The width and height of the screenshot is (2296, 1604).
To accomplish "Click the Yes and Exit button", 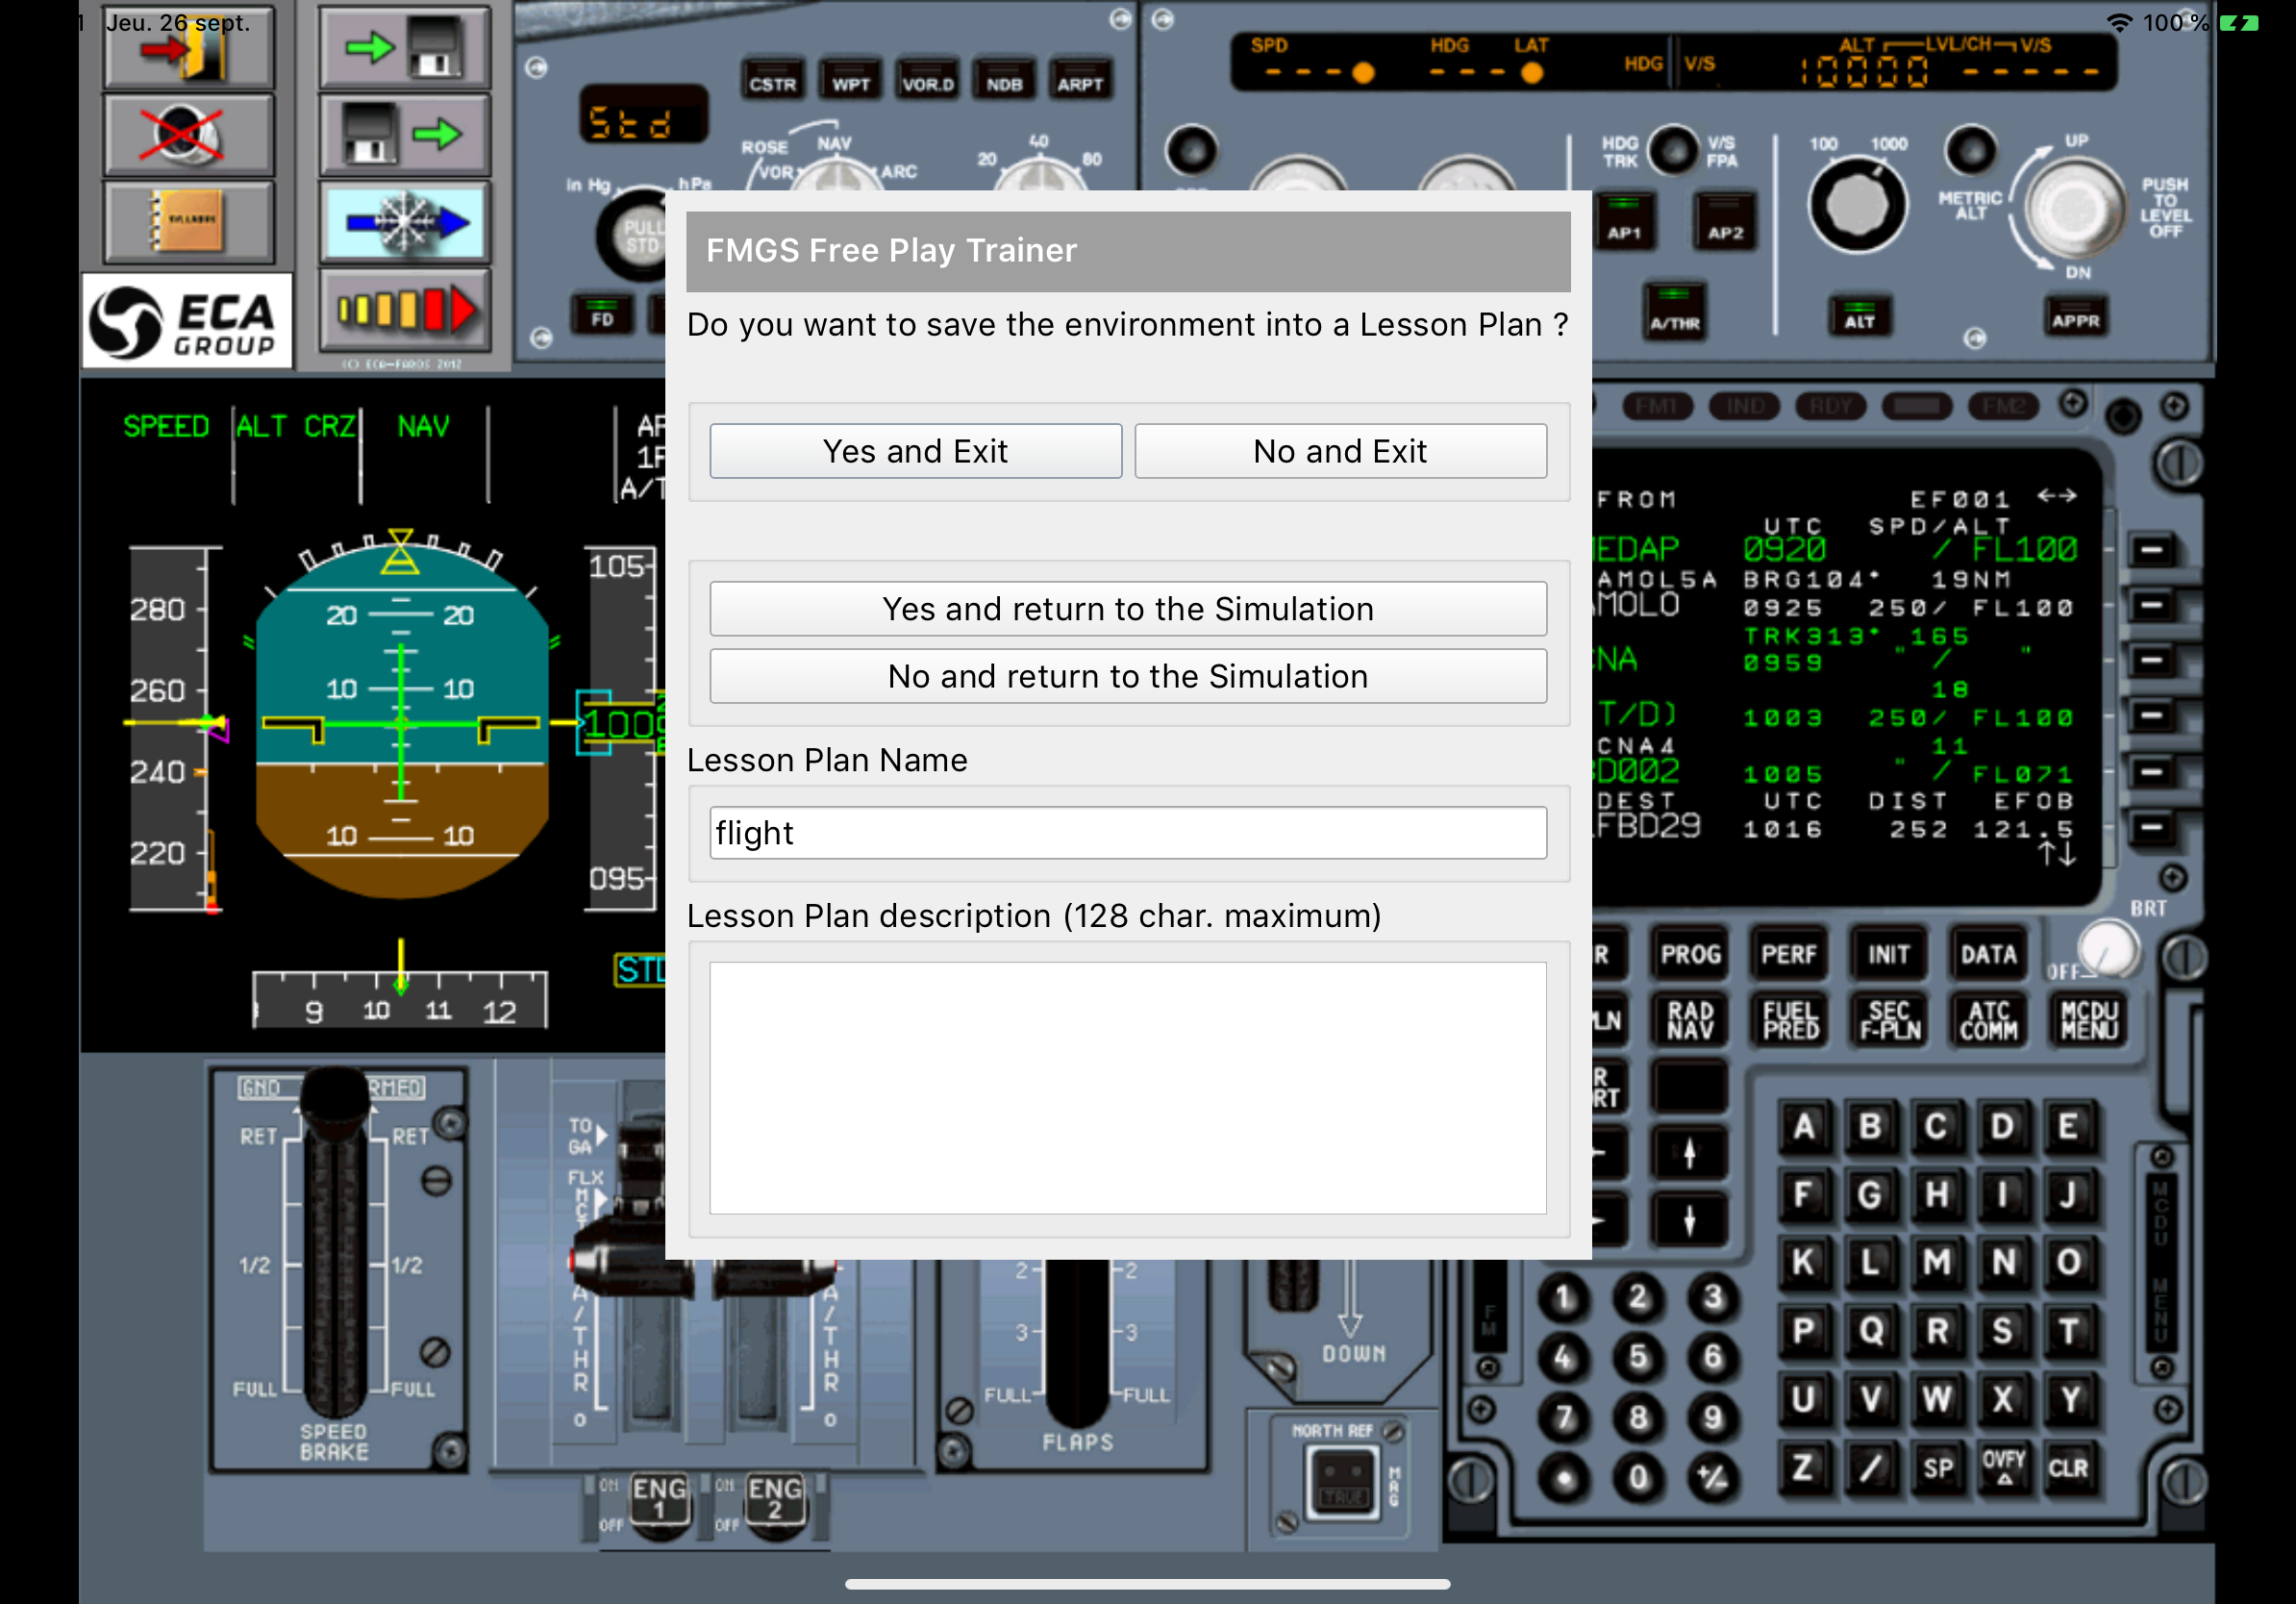I will [x=915, y=451].
